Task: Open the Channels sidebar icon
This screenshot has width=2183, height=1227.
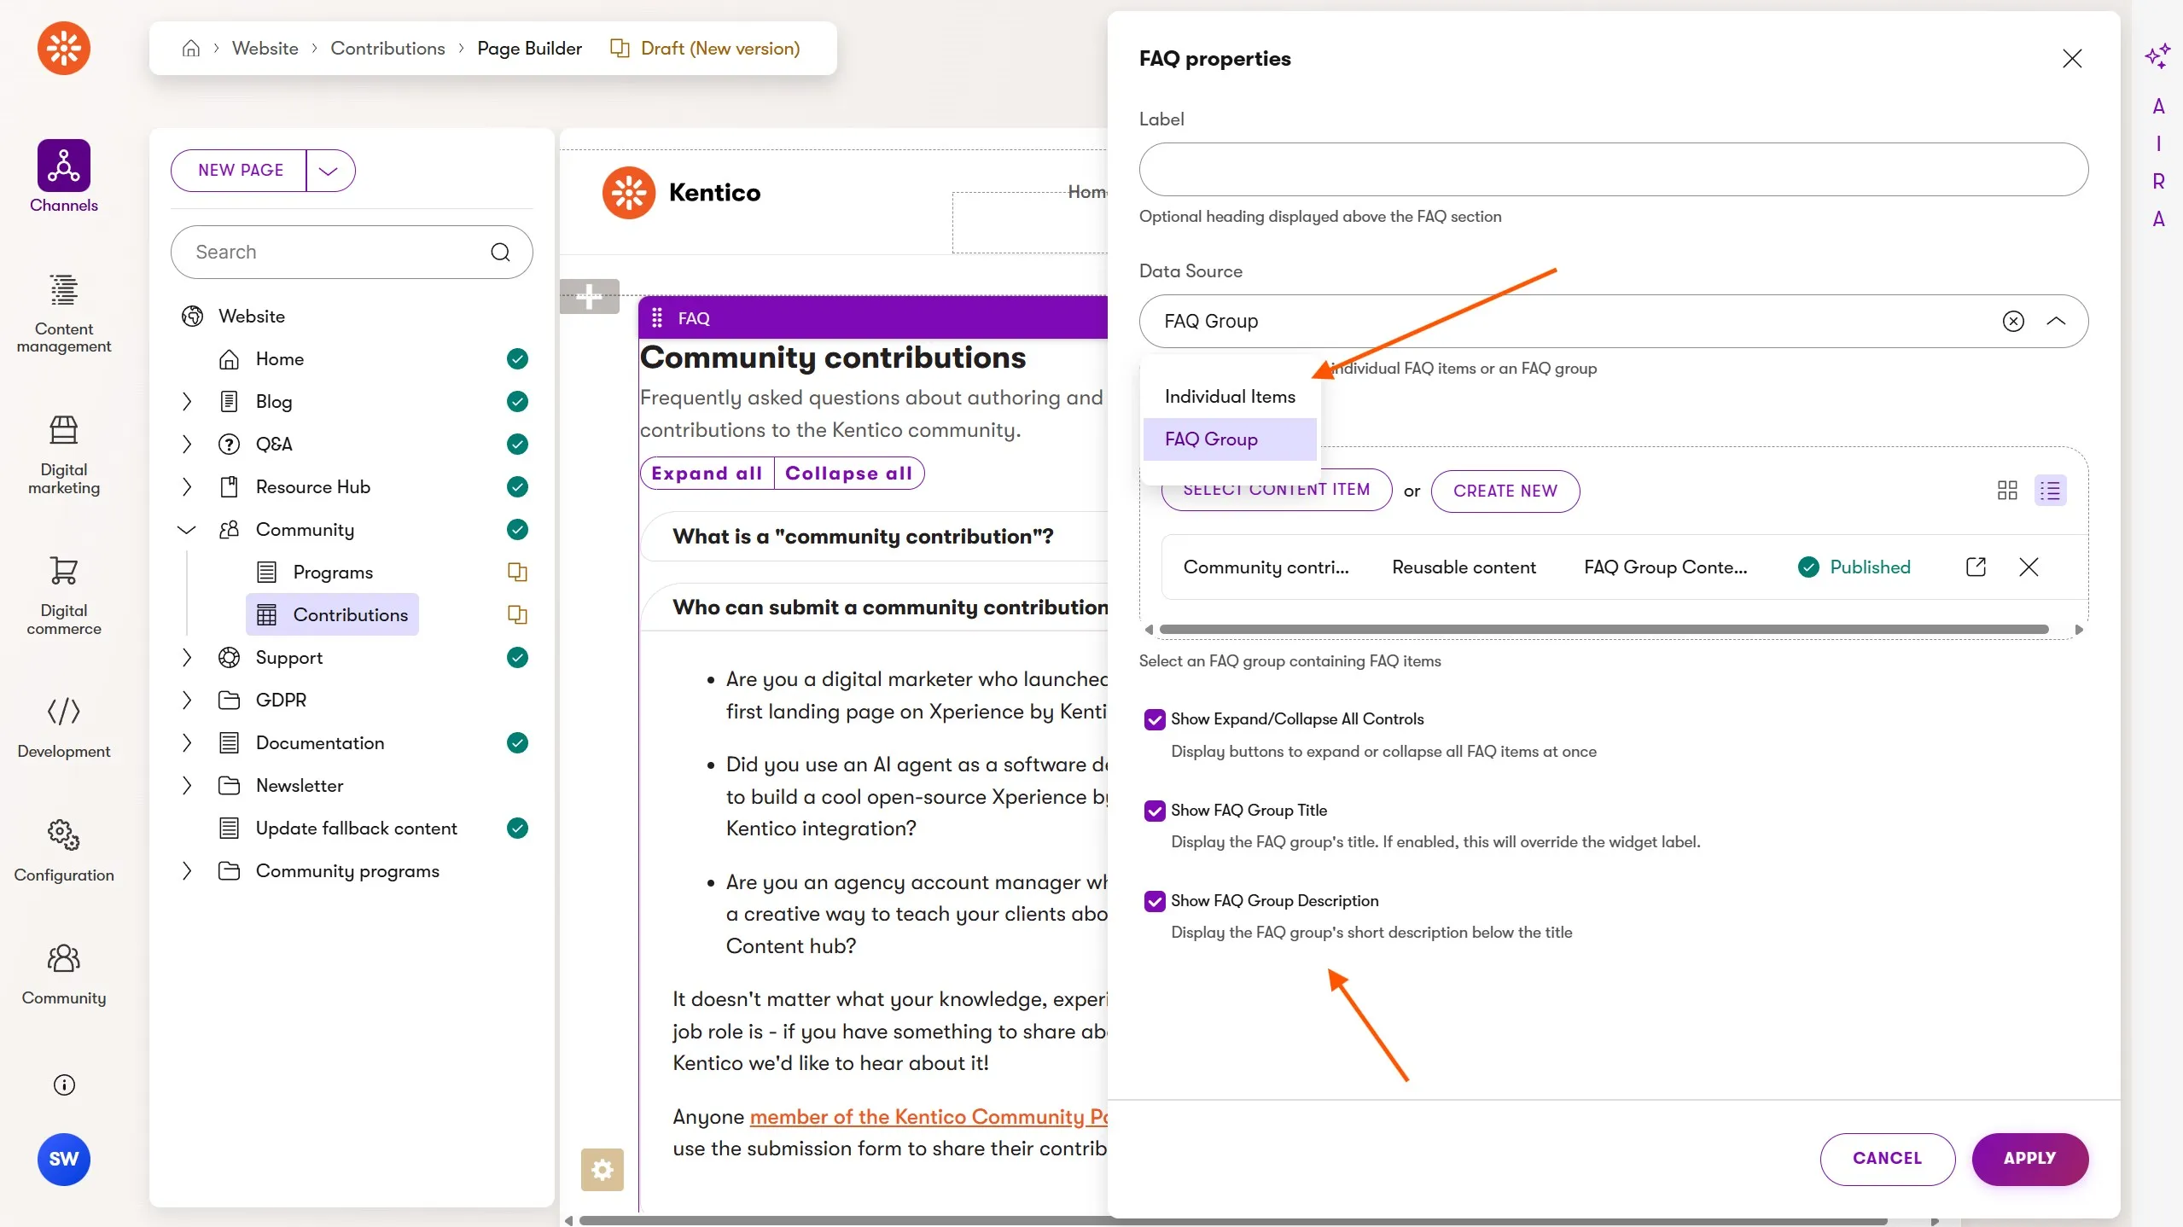Action: [63, 166]
